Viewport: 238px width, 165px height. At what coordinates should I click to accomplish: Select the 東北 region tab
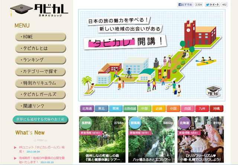tap(101, 109)
